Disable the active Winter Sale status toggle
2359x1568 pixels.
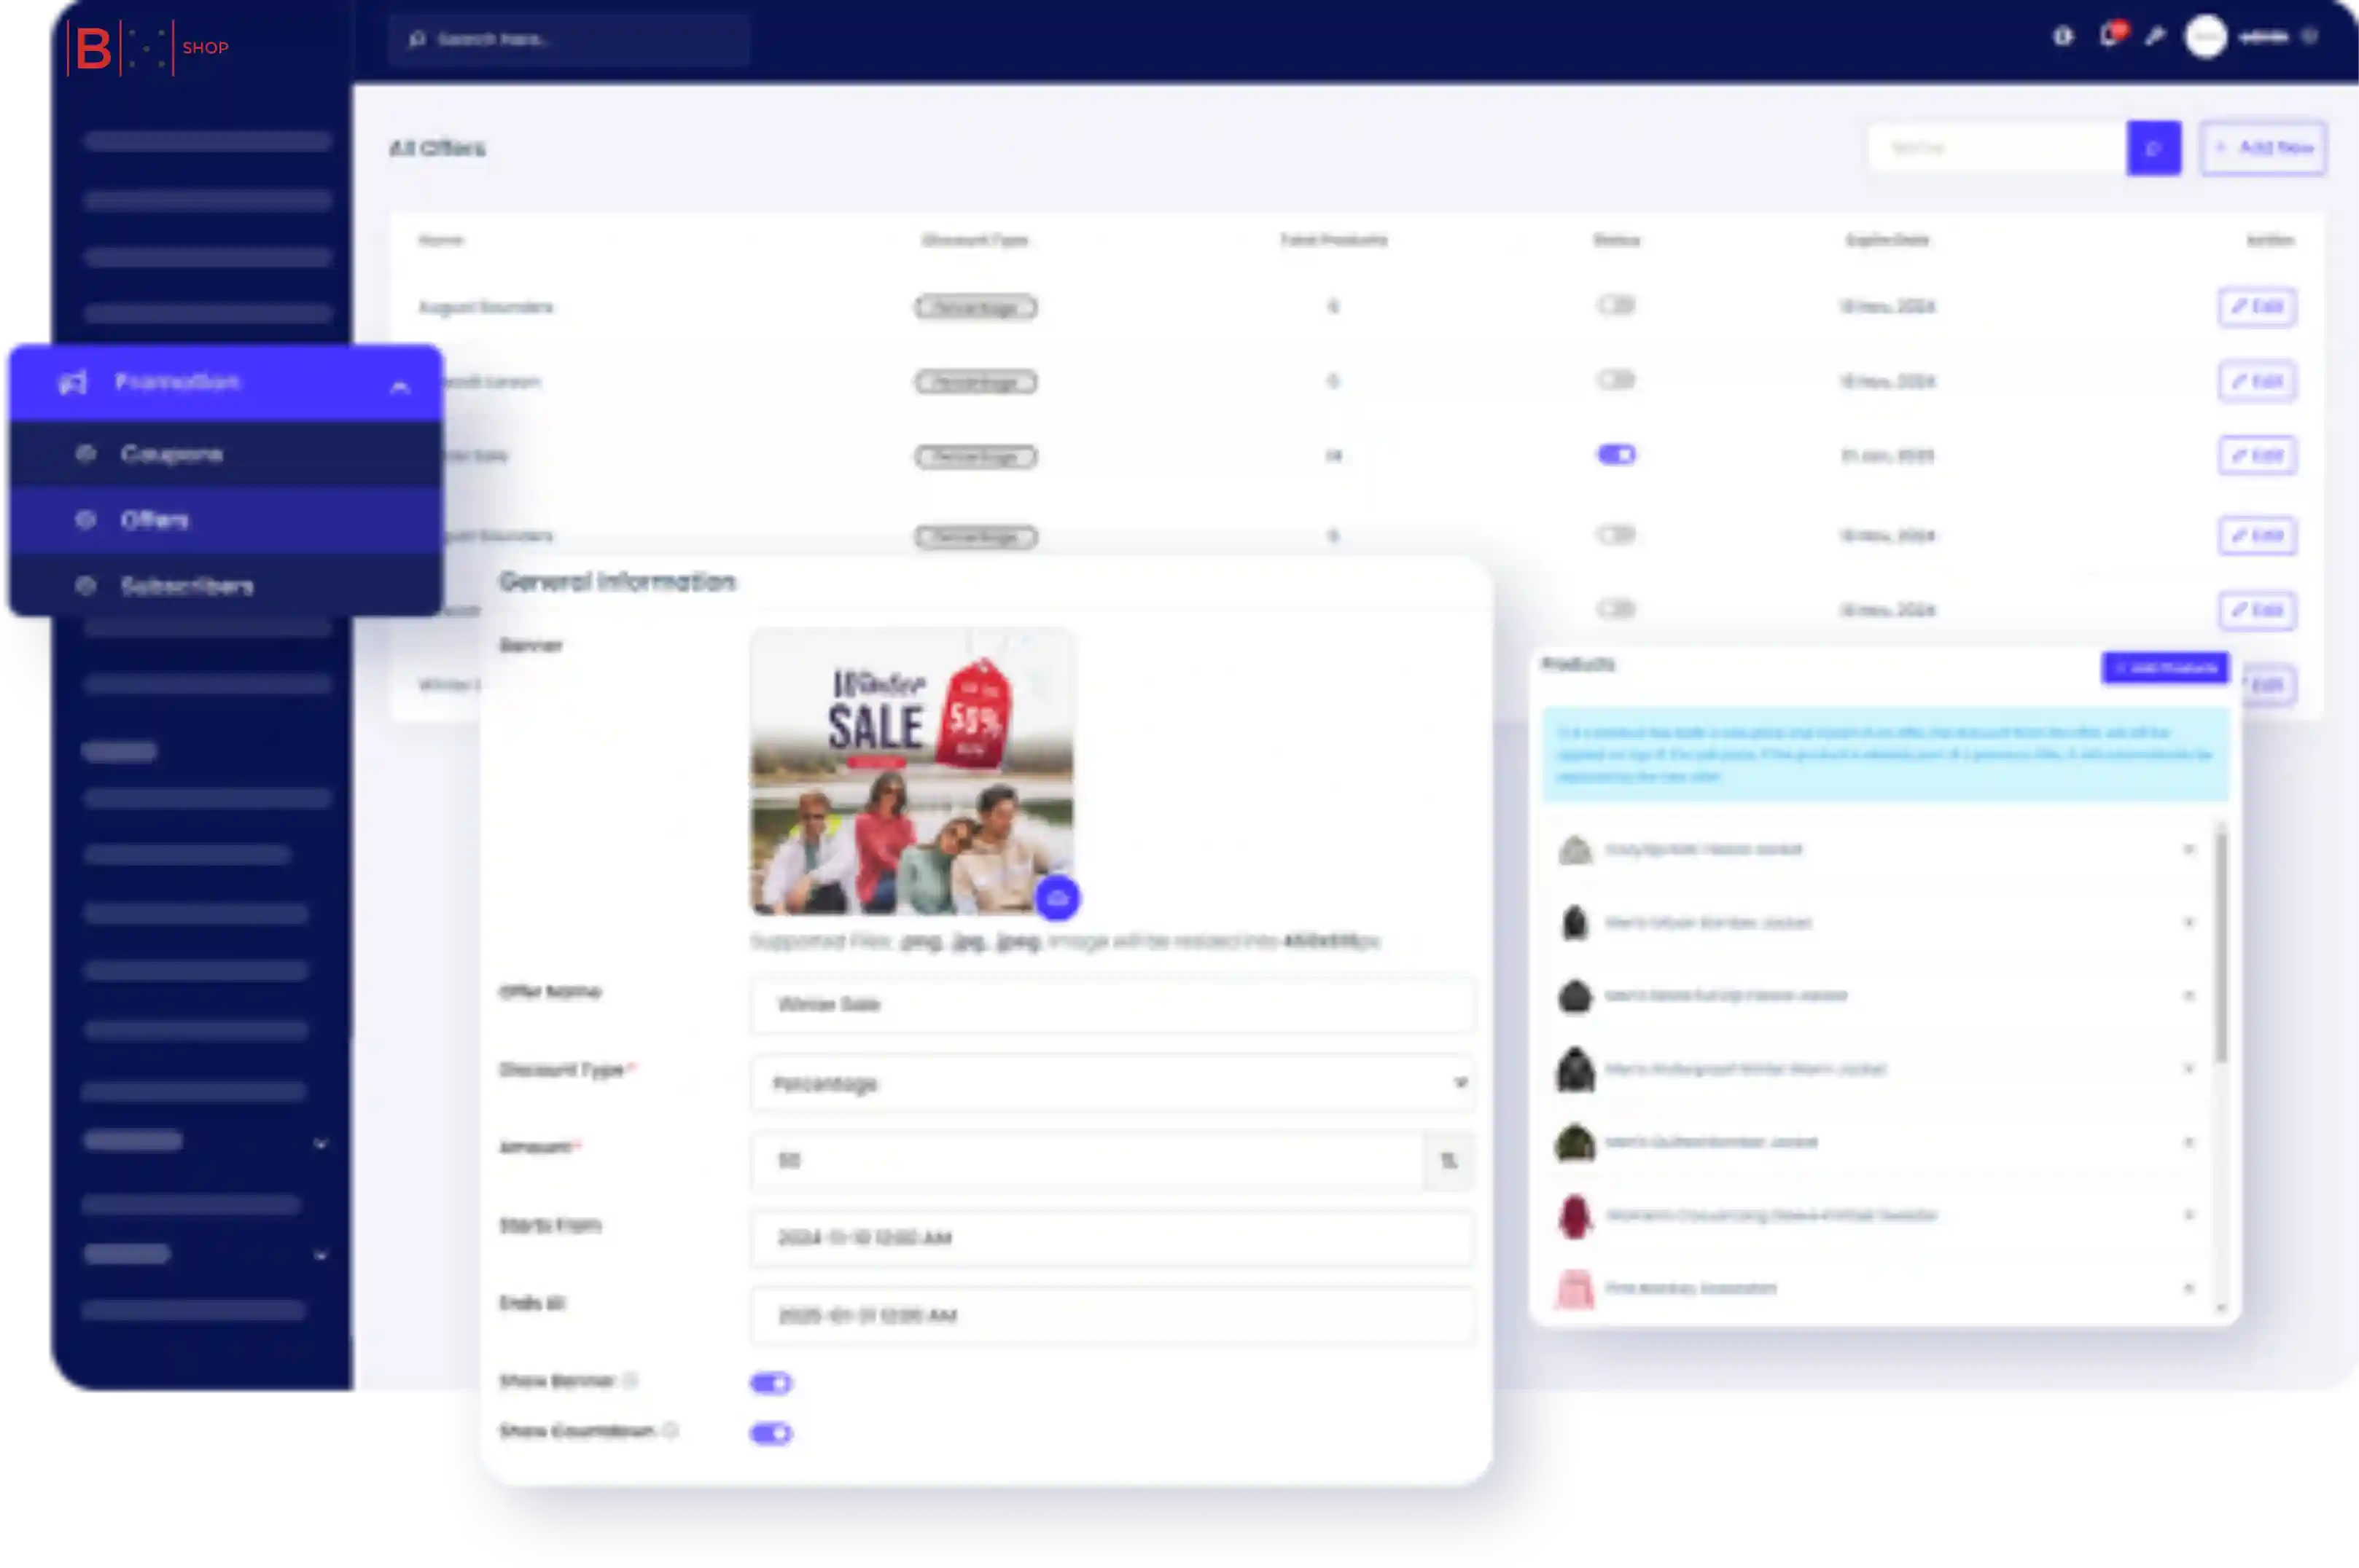1615,455
